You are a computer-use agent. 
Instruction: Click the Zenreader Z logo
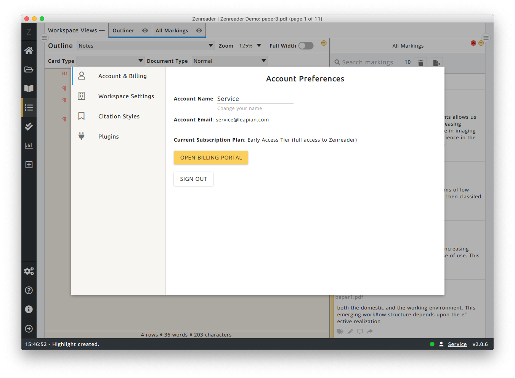pyautogui.click(x=29, y=32)
